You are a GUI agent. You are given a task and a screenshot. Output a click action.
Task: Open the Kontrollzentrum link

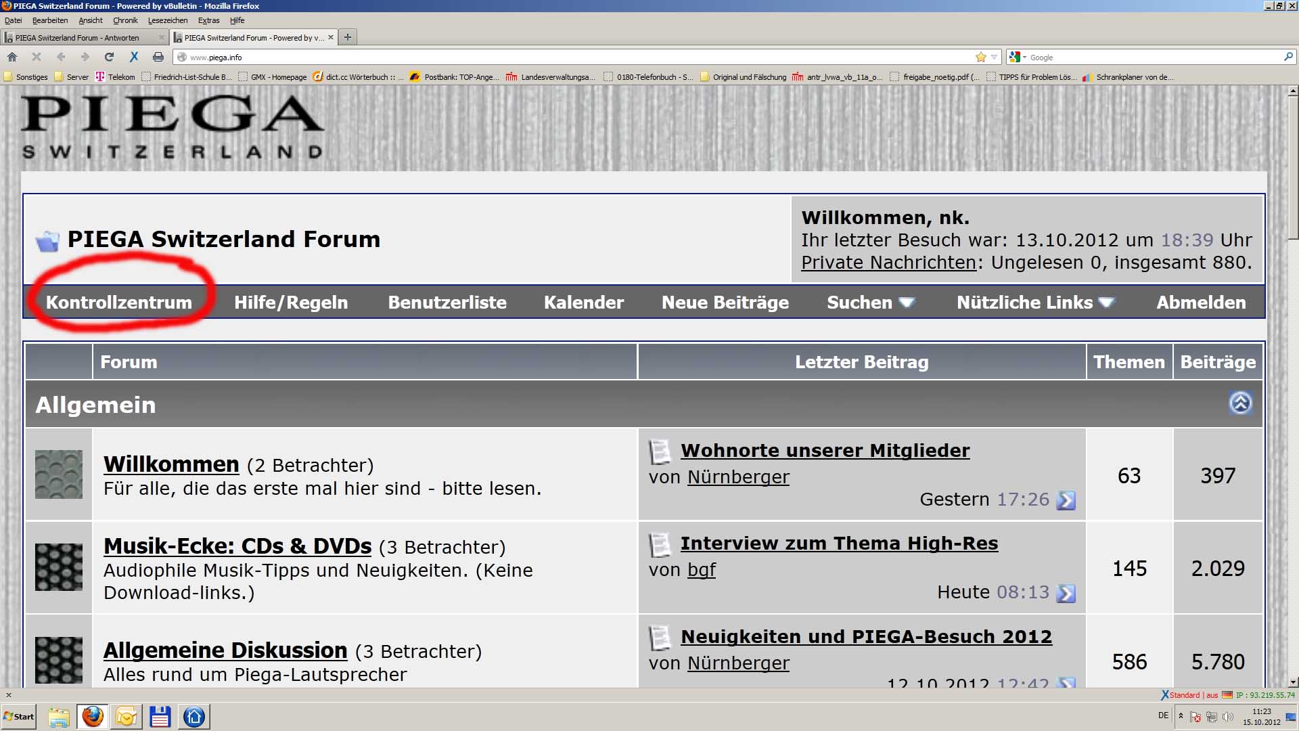point(119,303)
